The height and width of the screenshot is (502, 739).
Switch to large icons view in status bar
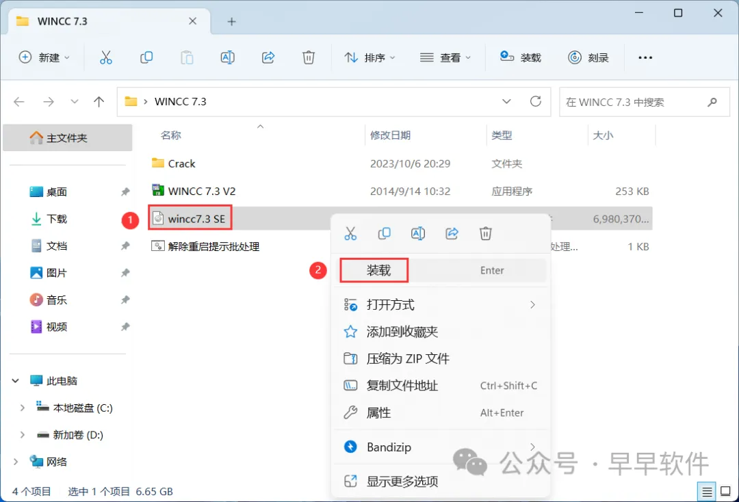[726, 492]
